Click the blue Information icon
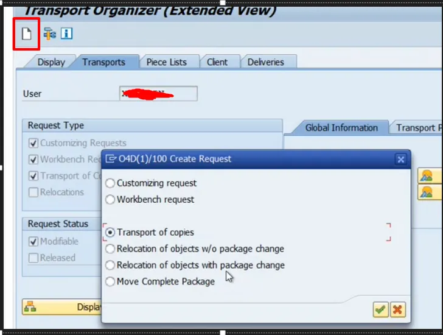Viewport: 443px width, 335px height. 67,33
